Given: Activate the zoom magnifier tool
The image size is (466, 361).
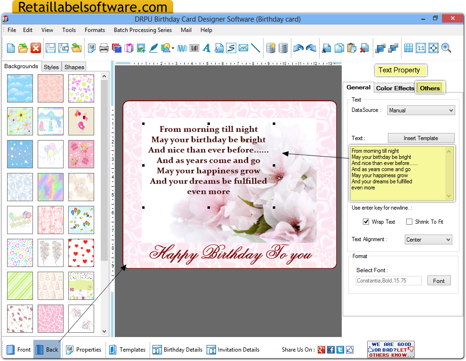Looking at the screenshot, I should 446,47.
